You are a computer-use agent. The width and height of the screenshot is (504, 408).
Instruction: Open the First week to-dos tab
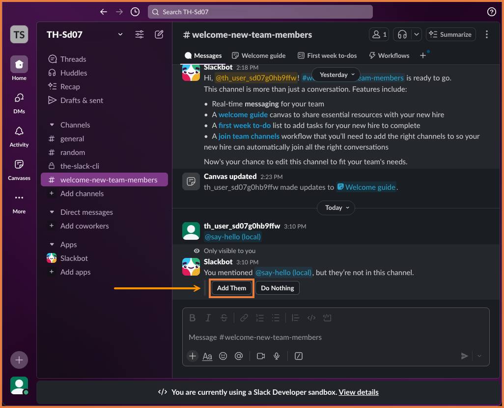pyautogui.click(x=327, y=55)
